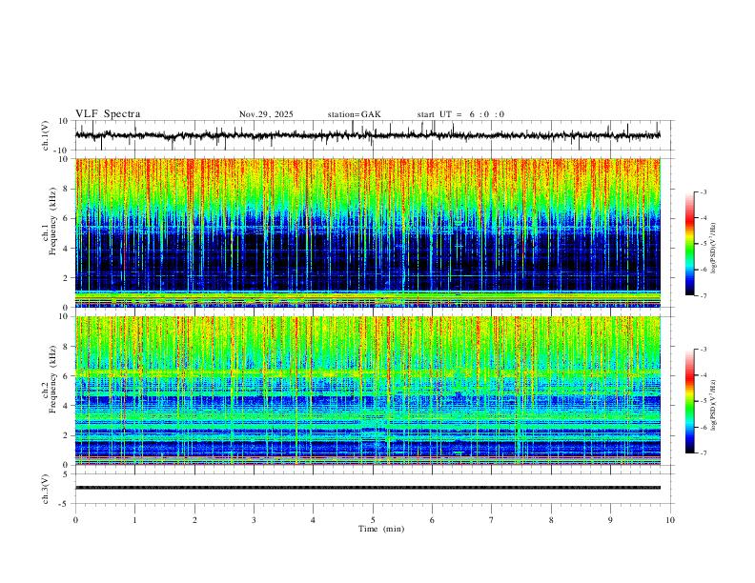Click the black ch.3 signal band

pyautogui.click(x=368, y=488)
